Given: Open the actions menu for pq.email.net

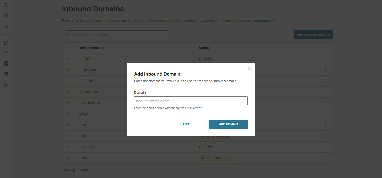Looking at the screenshot, I should click(x=325, y=147).
